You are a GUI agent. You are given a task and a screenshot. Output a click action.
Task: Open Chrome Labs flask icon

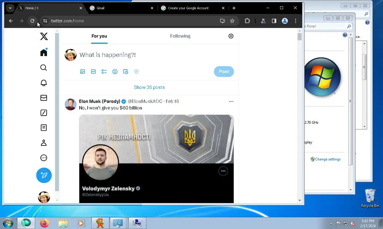[x=263, y=21]
